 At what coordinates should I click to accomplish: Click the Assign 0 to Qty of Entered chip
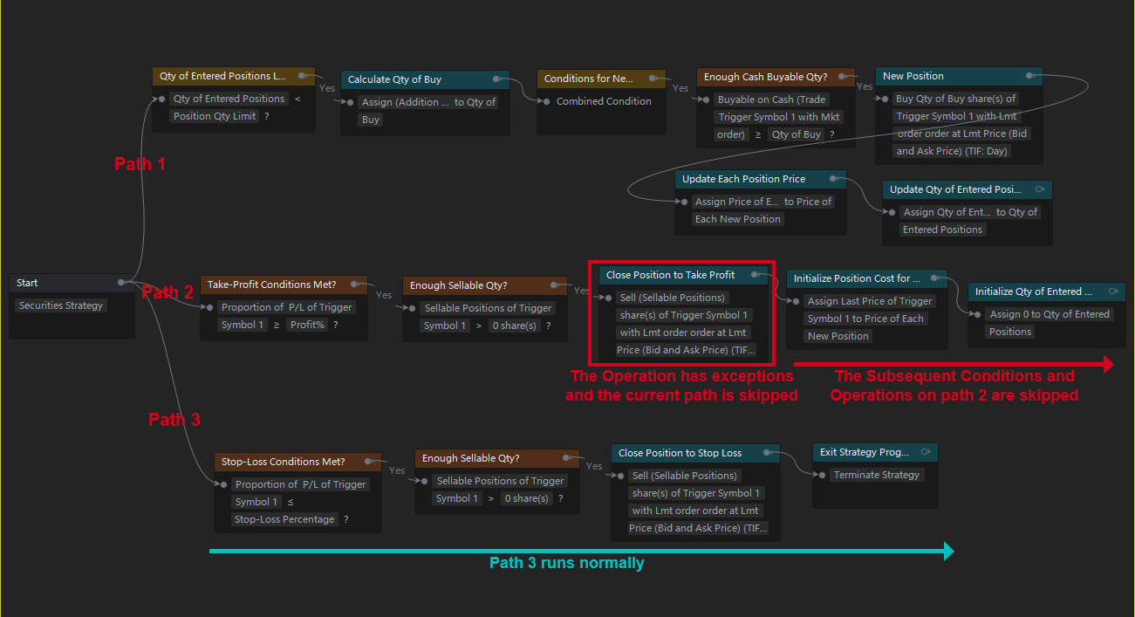click(1050, 314)
